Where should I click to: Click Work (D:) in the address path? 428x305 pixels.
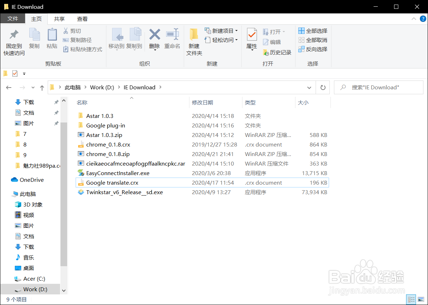(102, 88)
